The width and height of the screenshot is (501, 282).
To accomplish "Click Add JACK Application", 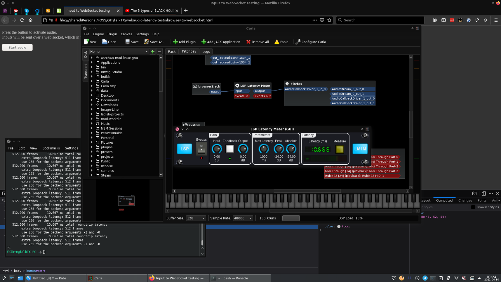I will (220, 42).
